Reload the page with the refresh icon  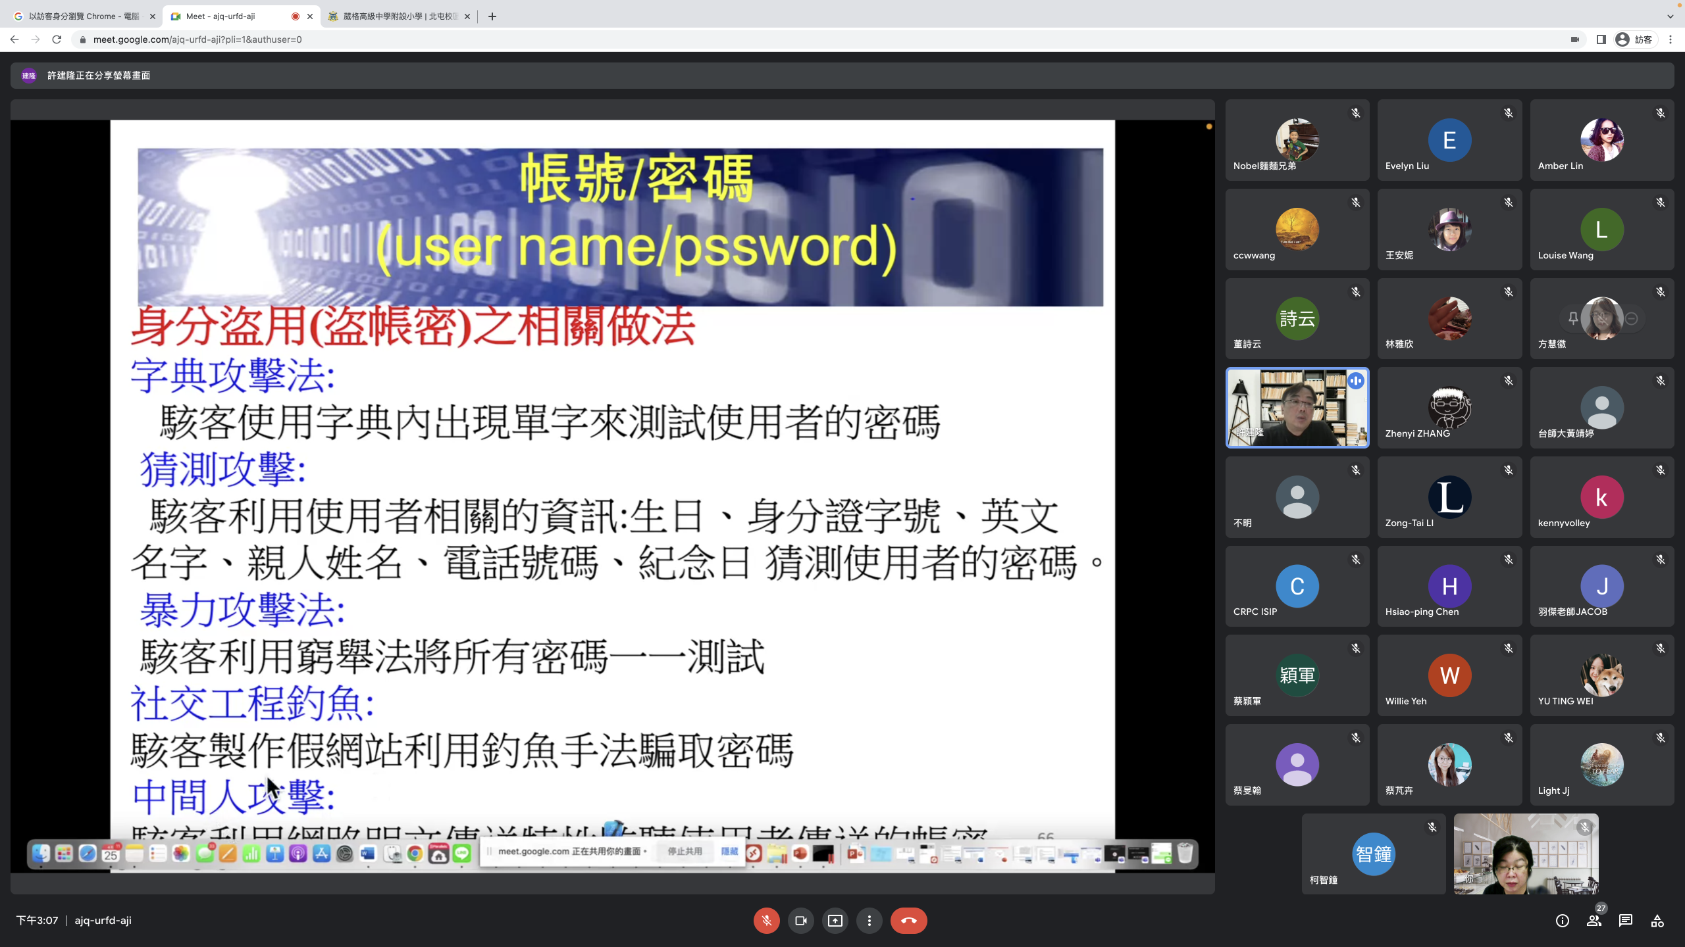click(x=57, y=39)
